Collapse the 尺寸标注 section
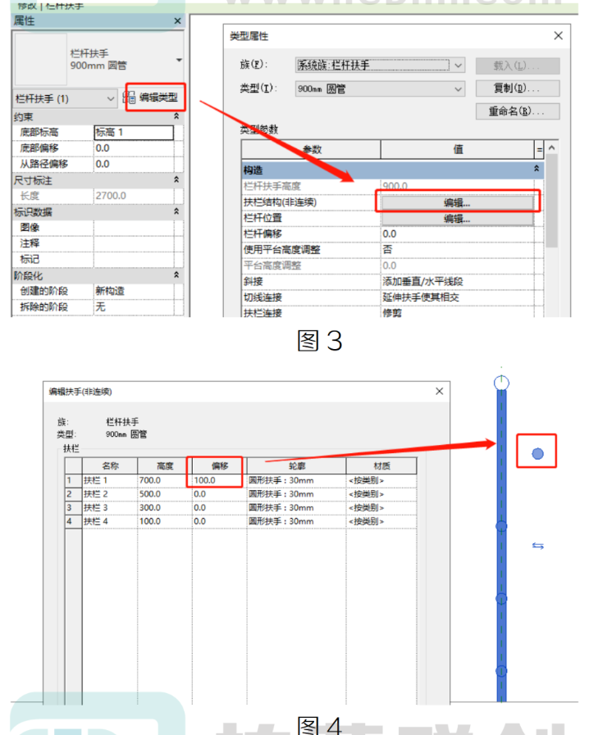 [x=176, y=179]
